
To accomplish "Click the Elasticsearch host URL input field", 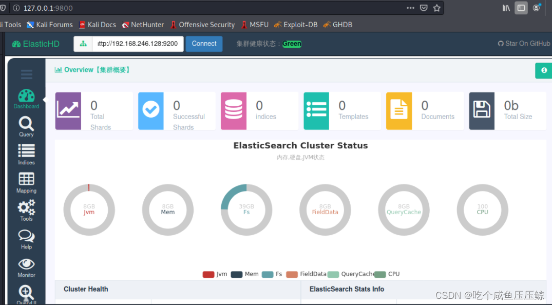I will [138, 44].
